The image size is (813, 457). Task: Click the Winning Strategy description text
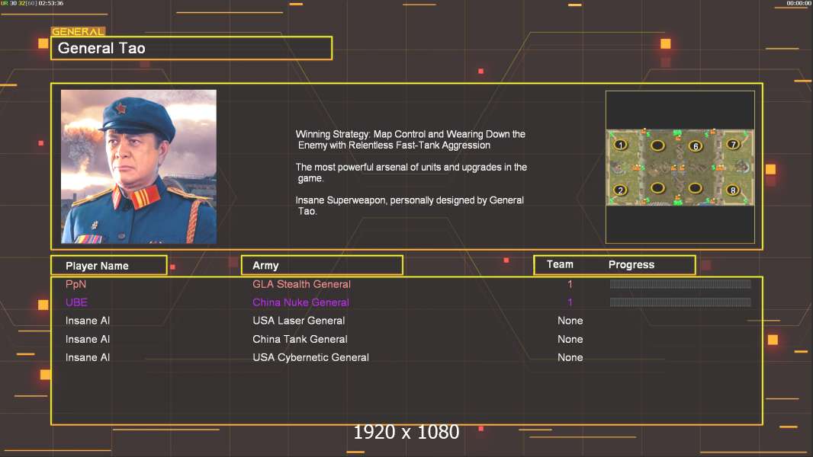point(410,139)
